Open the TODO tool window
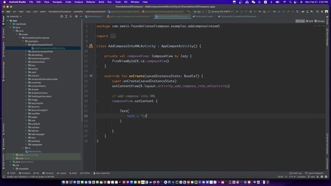The image size is (331, 186). 11,173
